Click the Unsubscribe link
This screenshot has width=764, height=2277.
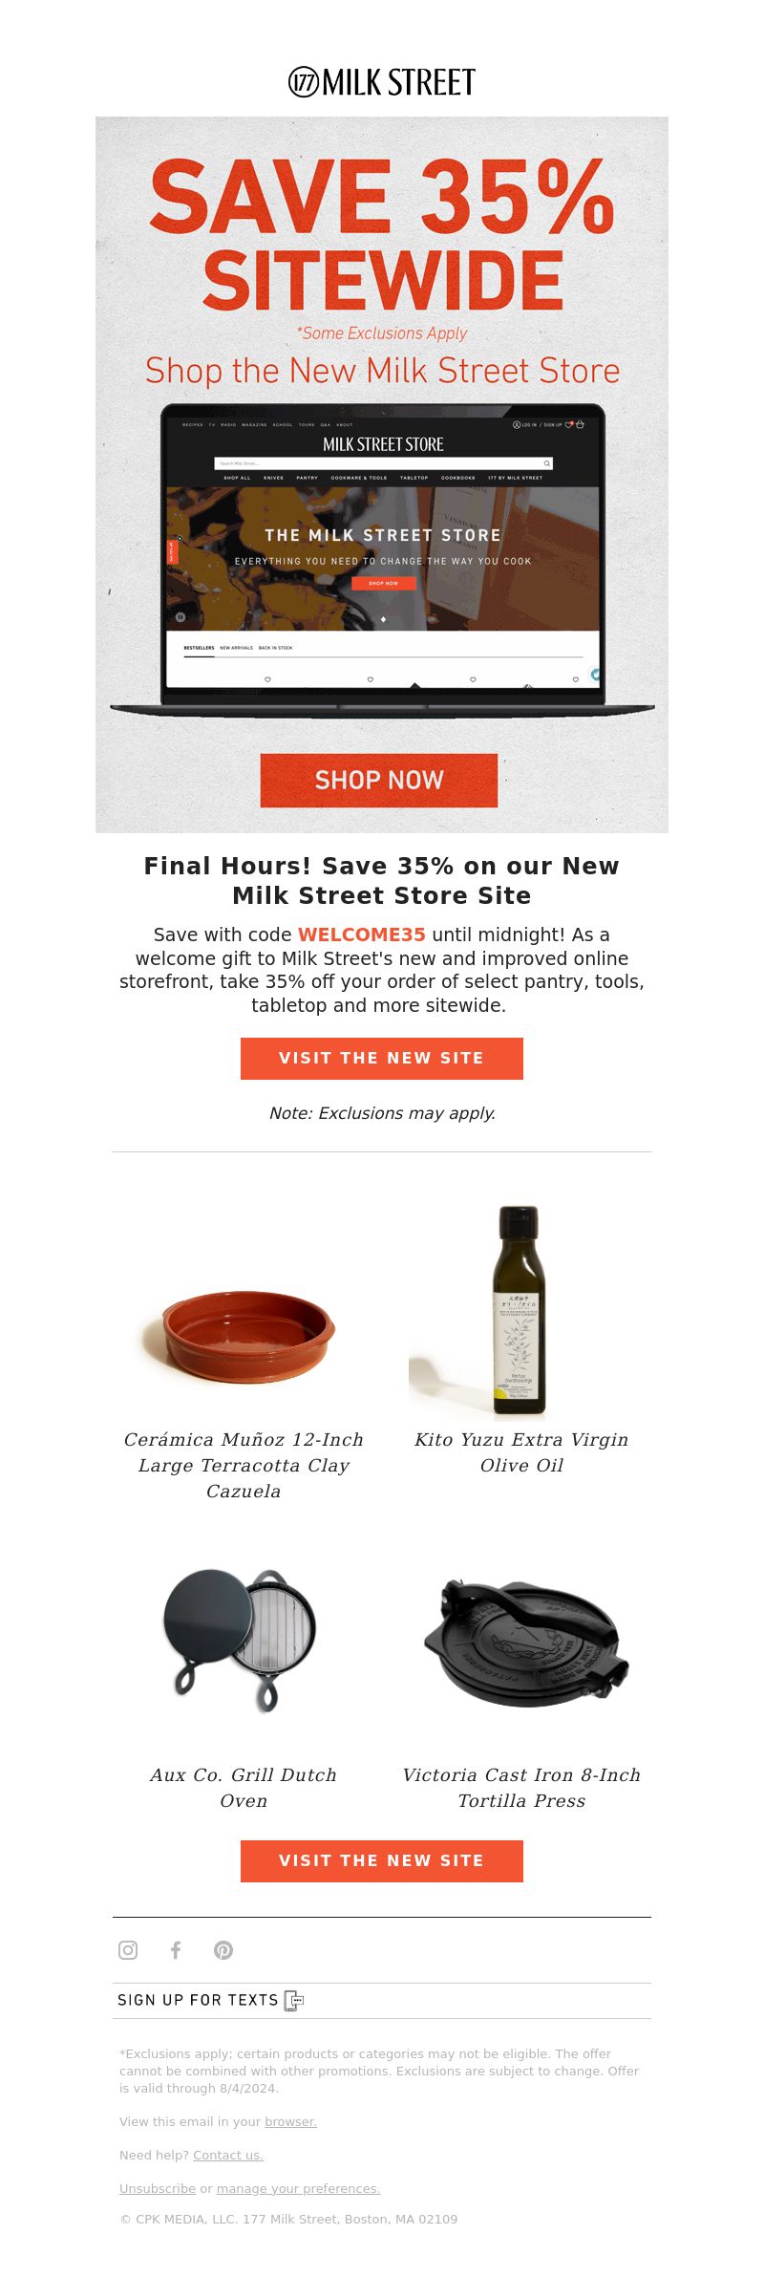click(x=158, y=2188)
